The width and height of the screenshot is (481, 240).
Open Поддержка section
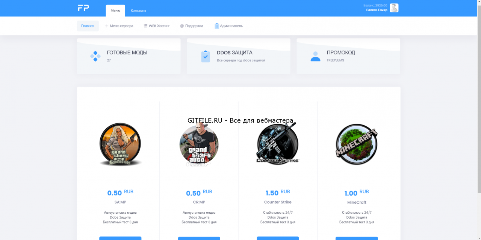[192, 26]
